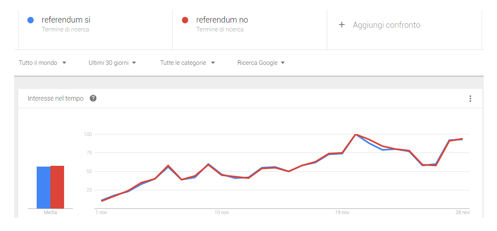Open the Tutto il mondo region dropdown
The image size is (497, 231).
pos(42,63)
